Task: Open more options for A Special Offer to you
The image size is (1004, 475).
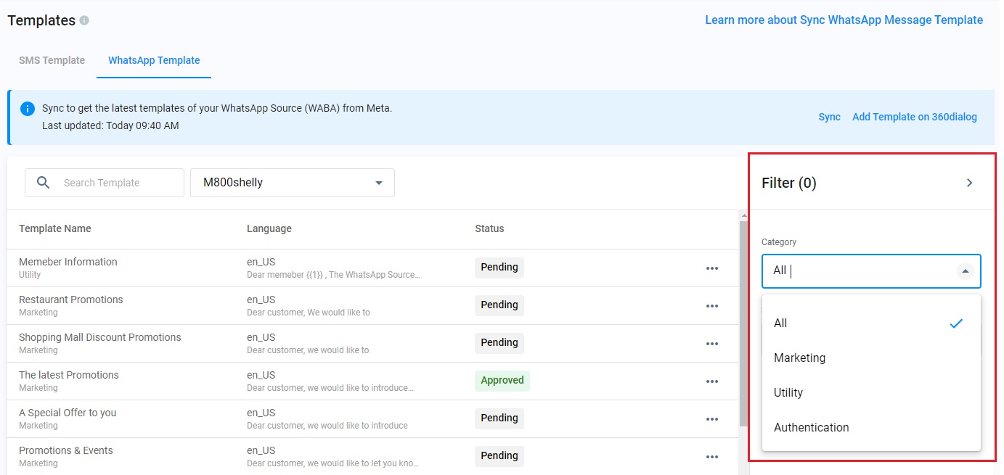Action: click(x=711, y=419)
